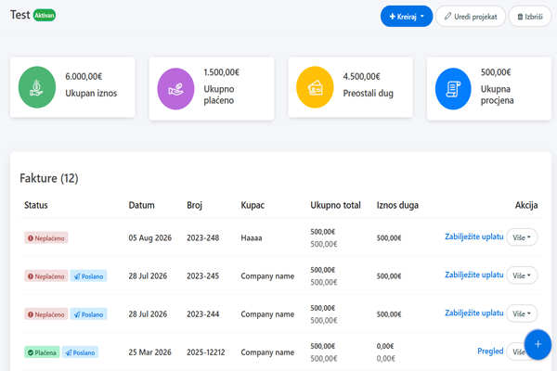This screenshot has height=371, width=557.
Task: Click Plaćena badge on invoice 2025-12212
Action: (42, 352)
